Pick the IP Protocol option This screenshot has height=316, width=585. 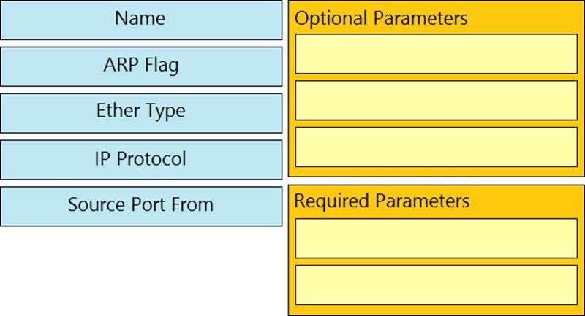point(141,158)
